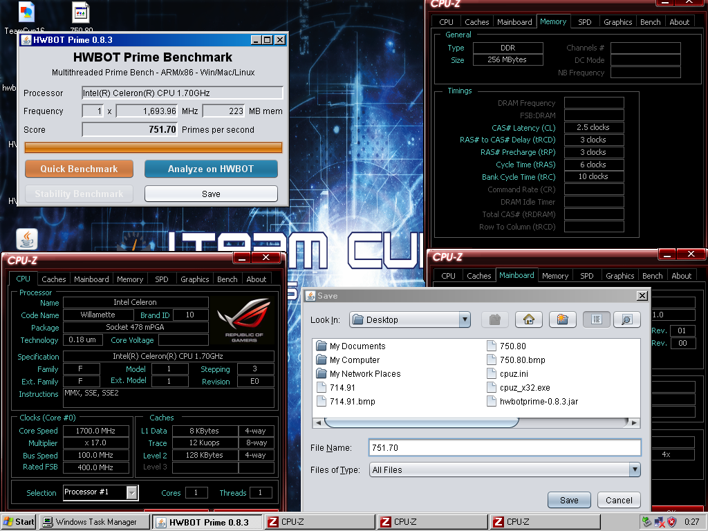Image resolution: width=708 pixels, height=531 pixels.
Task: Open Graphics tab in Memory CPU-Z window
Action: point(617,22)
